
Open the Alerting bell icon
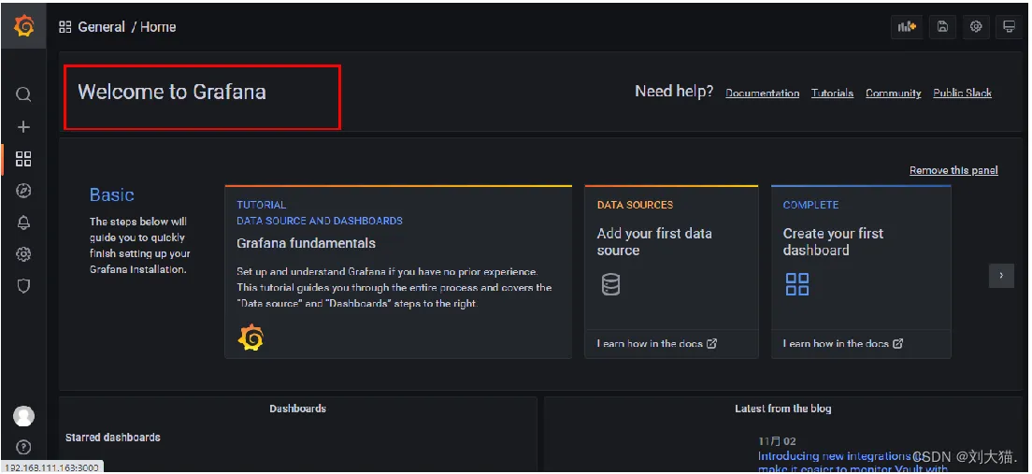point(23,223)
